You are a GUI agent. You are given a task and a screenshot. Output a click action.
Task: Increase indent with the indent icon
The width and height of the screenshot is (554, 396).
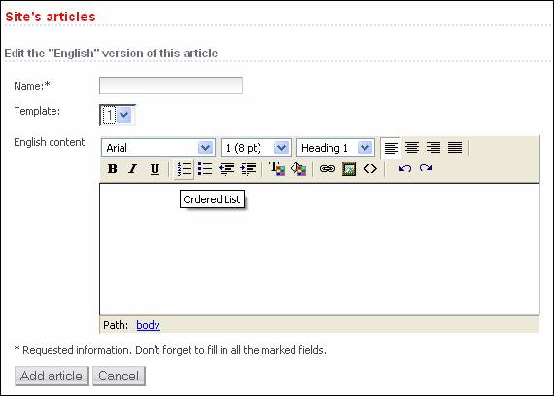(248, 169)
